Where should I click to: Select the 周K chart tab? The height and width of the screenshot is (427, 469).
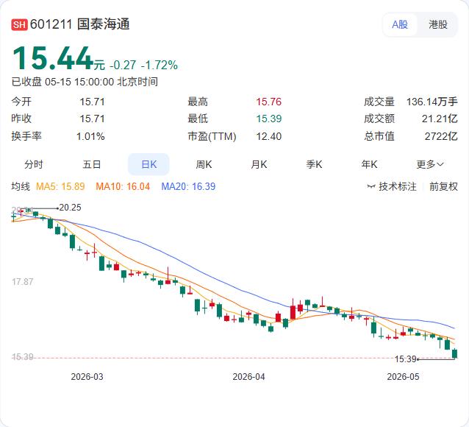[204, 164]
